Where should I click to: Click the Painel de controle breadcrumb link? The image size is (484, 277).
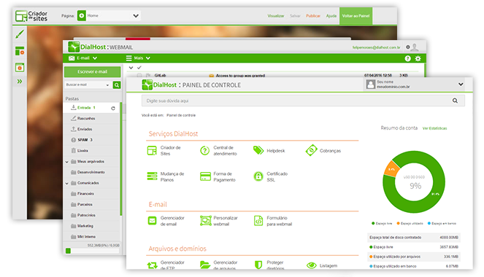[181, 115]
